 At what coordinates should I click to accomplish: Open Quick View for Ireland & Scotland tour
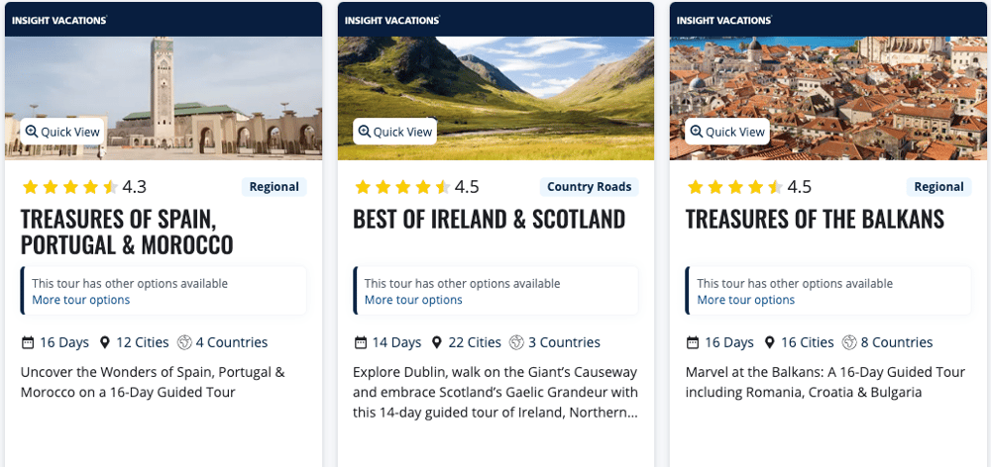(395, 132)
